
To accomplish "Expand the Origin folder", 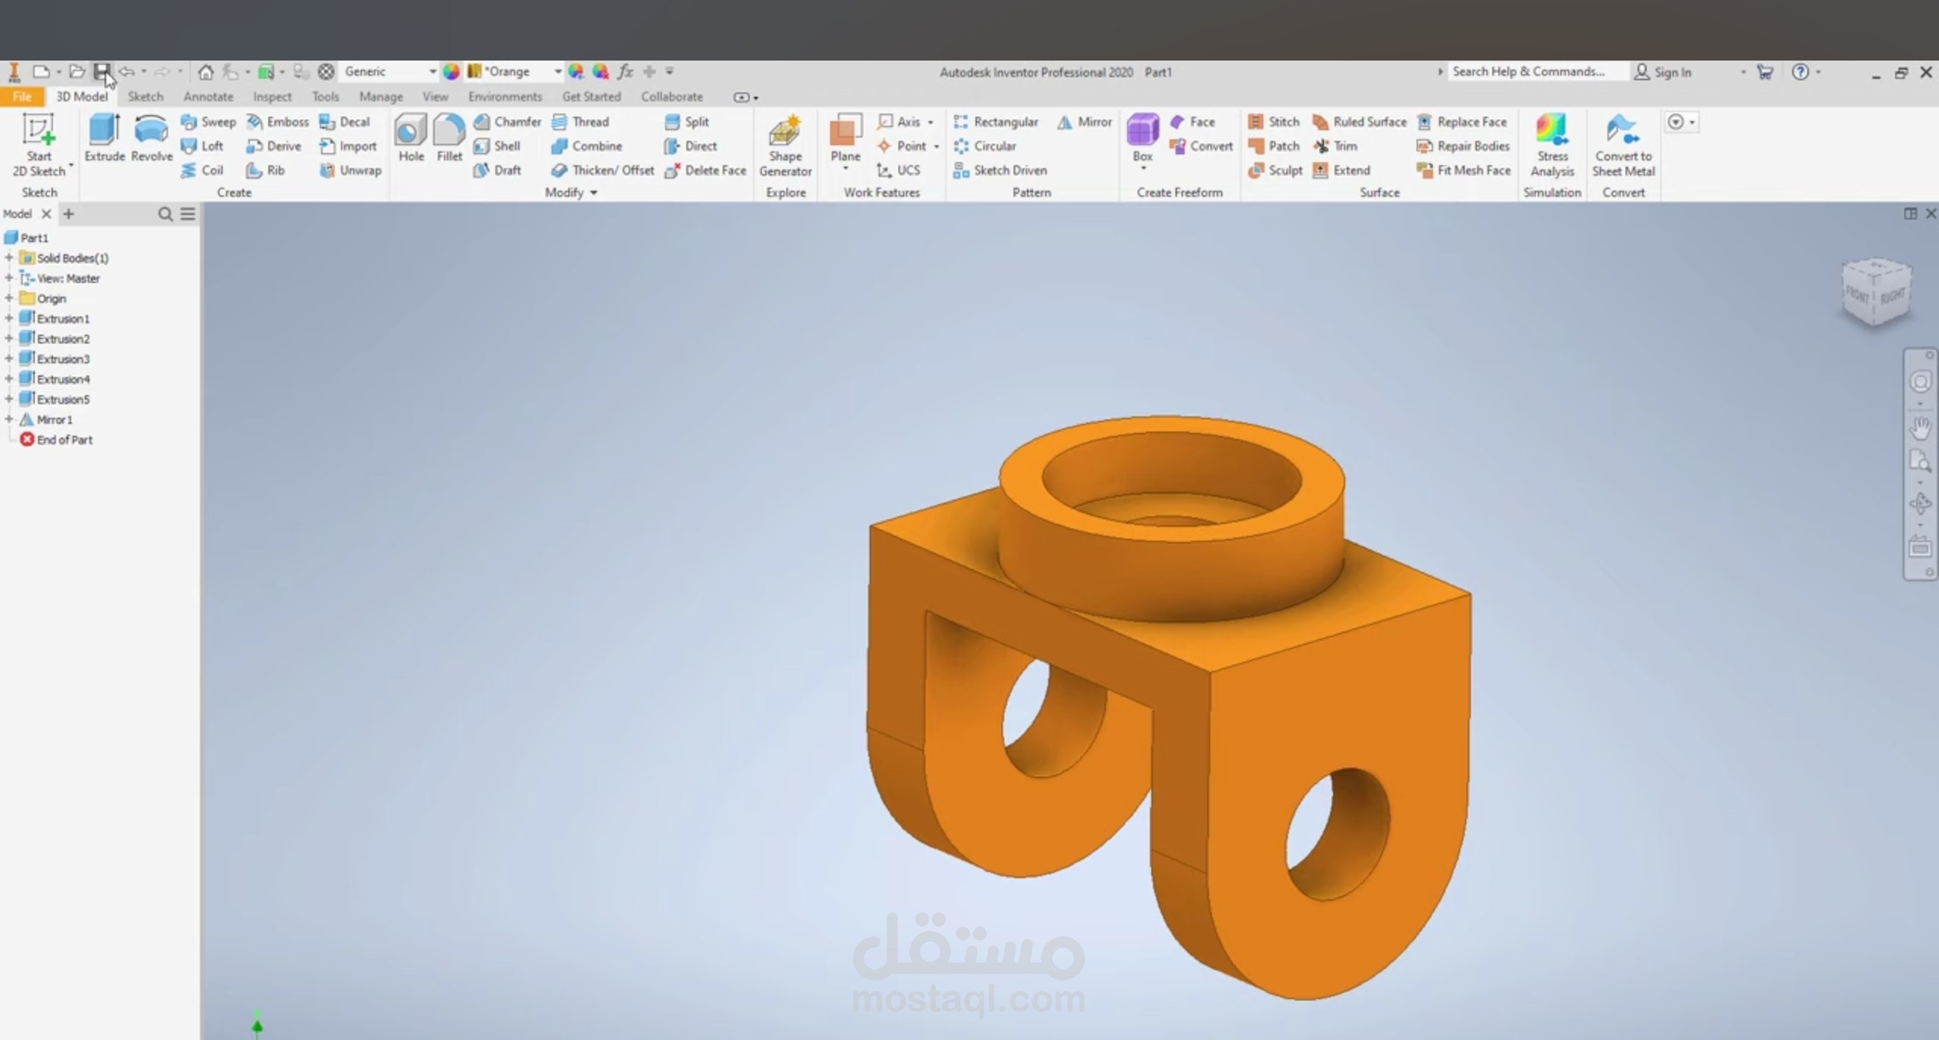I will coord(9,298).
